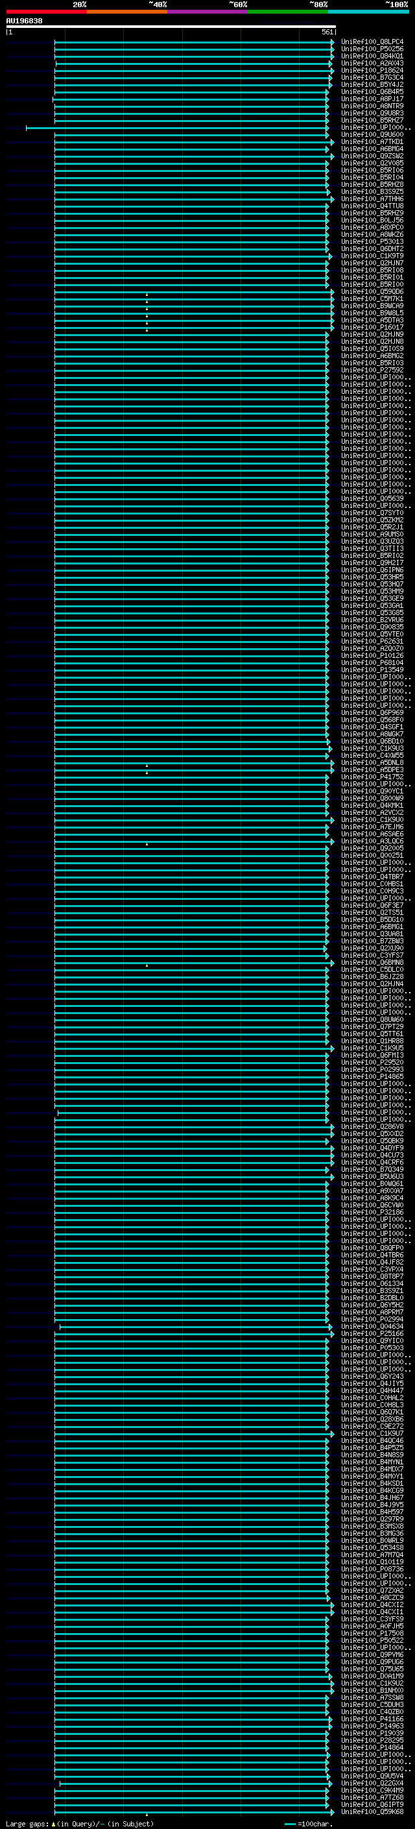The height and width of the screenshot is (1829, 415).
Task: Open hit UniRef100_A8NTR9
Action: [372, 106]
